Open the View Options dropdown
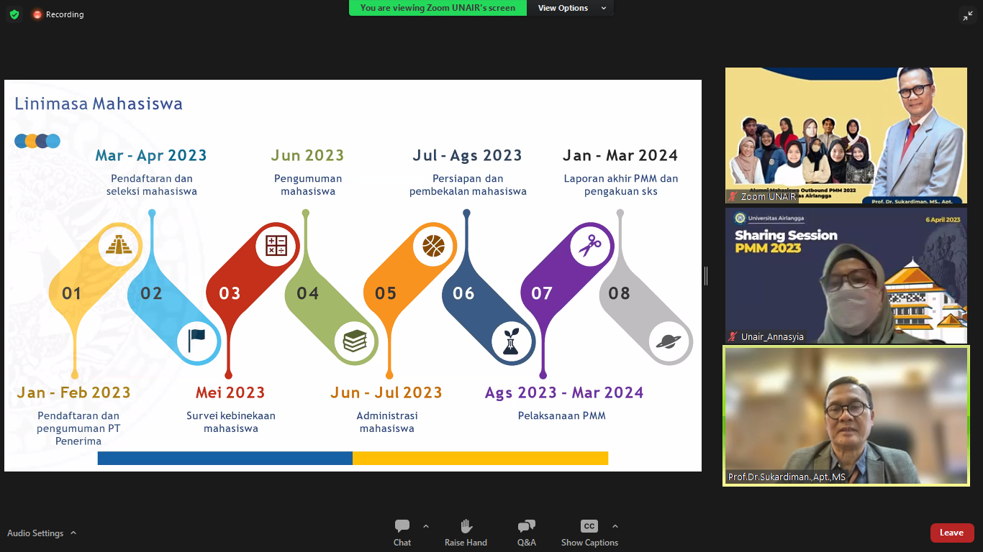 click(x=572, y=8)
